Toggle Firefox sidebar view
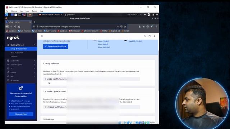 point(148,27)
